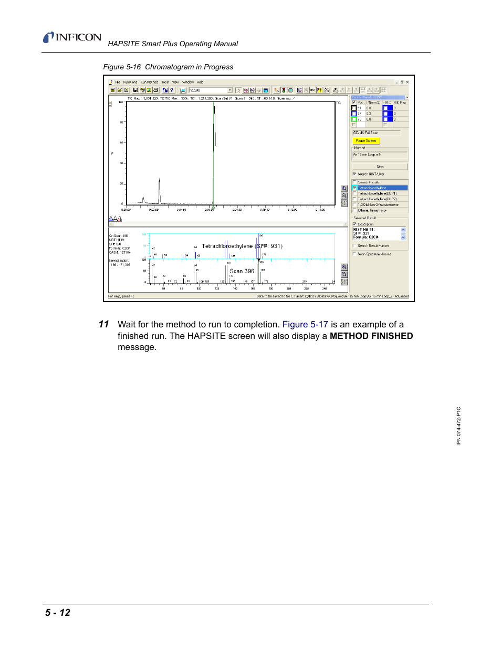Open the h1198 file dropdown arrow
501x649 pixels.
click(230, 90)
